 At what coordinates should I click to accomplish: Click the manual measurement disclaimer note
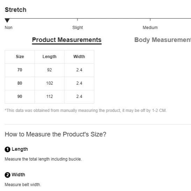pos(86,111)
